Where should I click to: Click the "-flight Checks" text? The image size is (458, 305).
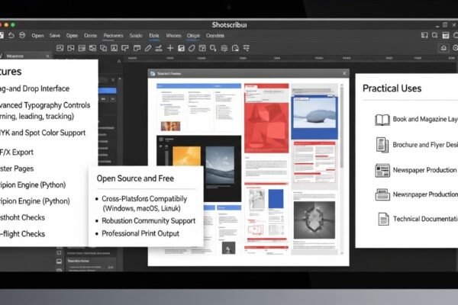[x=22, y=234]
